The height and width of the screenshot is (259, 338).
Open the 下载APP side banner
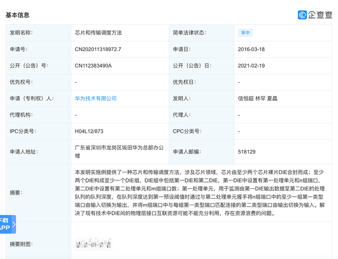[x=8, y=224]
